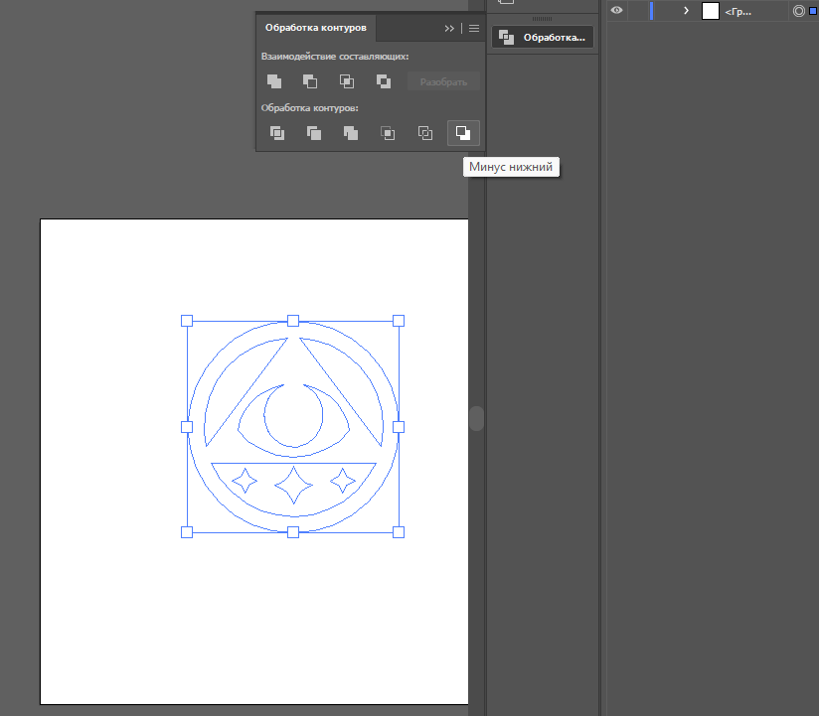Click the central four-point star shape

coord(293,485)
